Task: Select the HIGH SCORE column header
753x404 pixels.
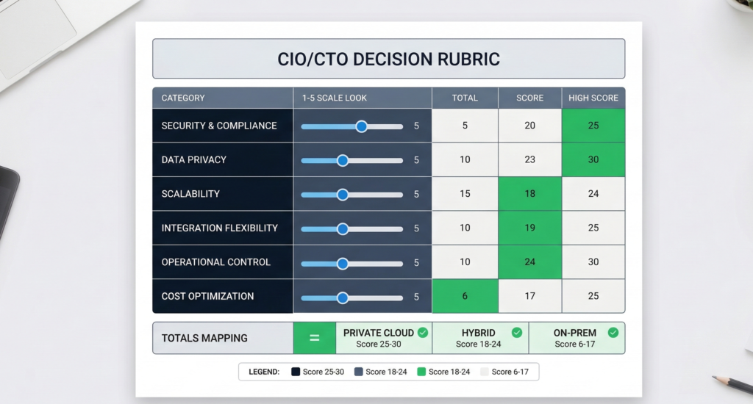Action: pos(593,98)
